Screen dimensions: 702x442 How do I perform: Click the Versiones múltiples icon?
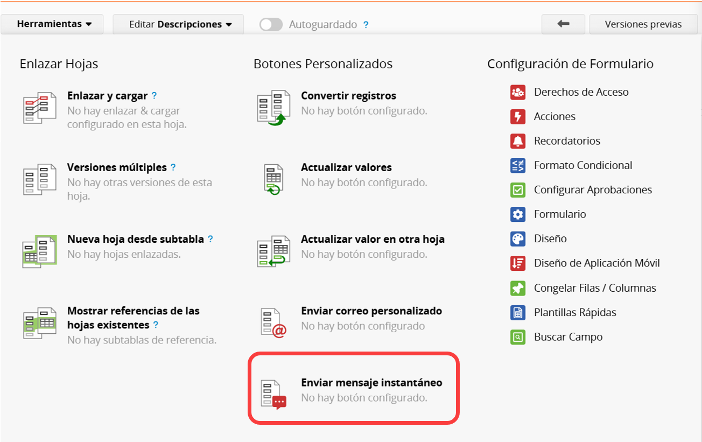[x=40, y=179]
